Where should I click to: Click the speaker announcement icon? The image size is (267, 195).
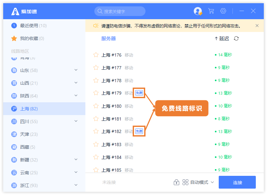[x=96, y=26]
